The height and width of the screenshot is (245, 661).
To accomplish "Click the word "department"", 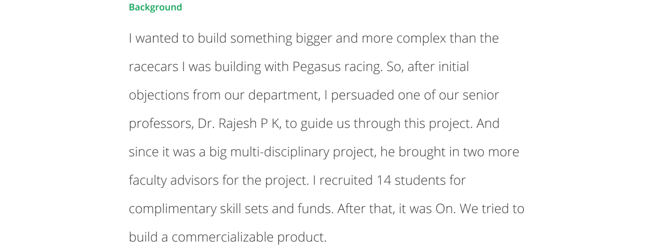I will (284, 95).
